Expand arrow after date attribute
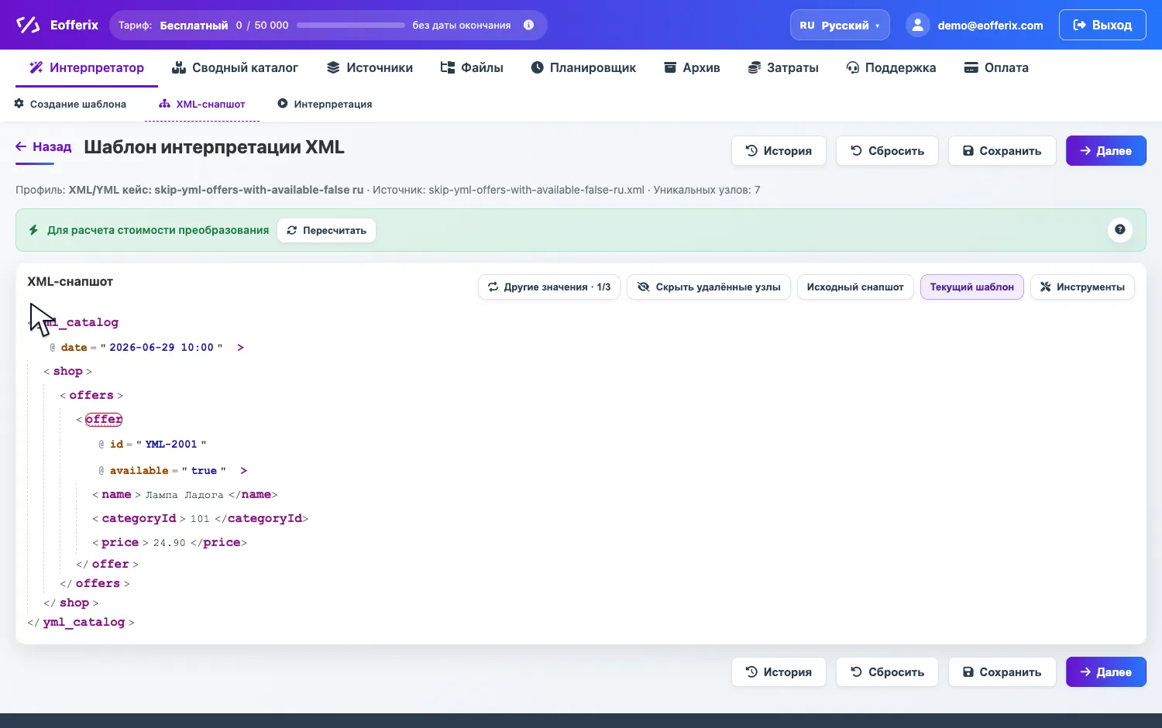The width and height of the screenshot is (1162, 728). (240, 347)
